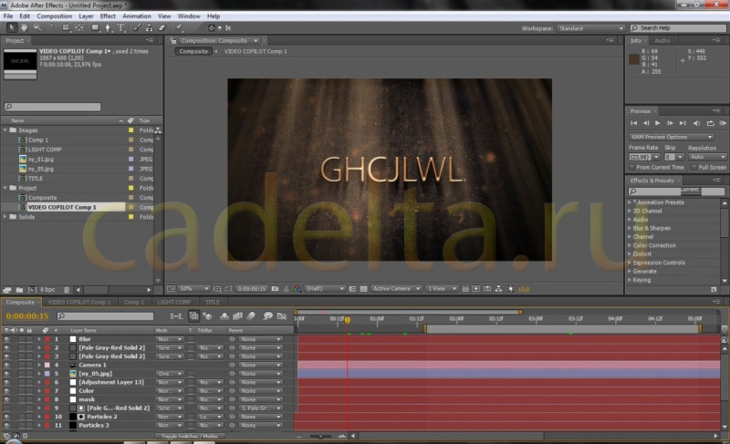Image resolution: width=730 pixels, height=444 pixels.
Task: Open the blending mode dropdown for Blur layer
Action: pyautogui.click(x=169, y=339)
